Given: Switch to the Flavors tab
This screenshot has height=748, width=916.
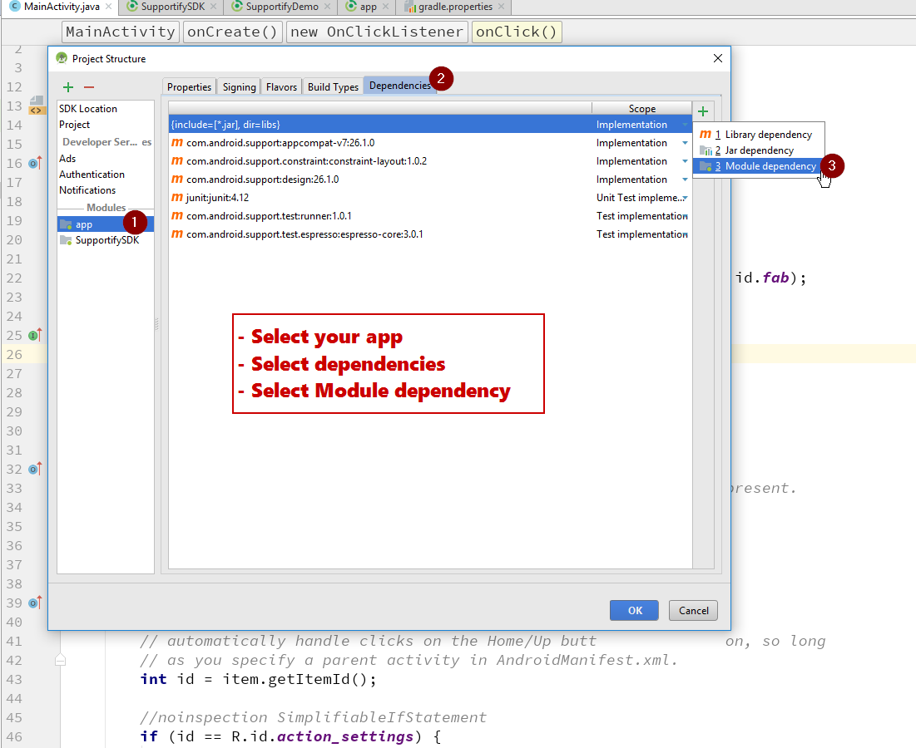Looking at the screenshot, I should coord(281,86).
